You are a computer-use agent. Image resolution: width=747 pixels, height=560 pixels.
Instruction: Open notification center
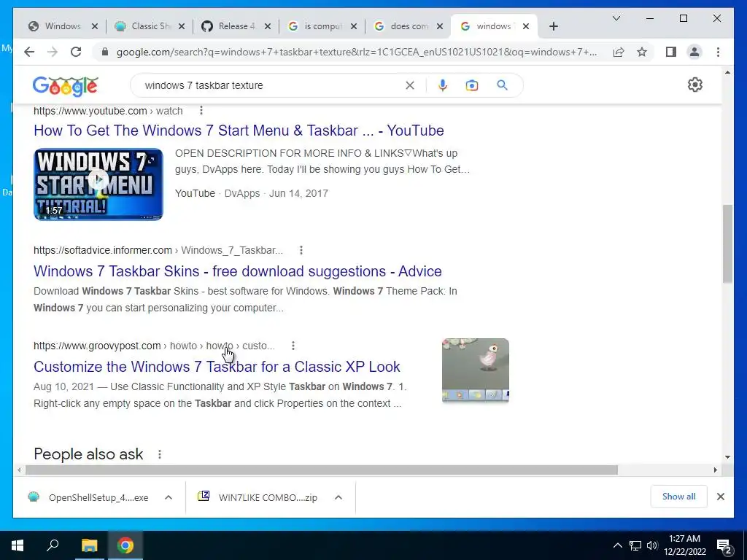(x=724, y=546)
